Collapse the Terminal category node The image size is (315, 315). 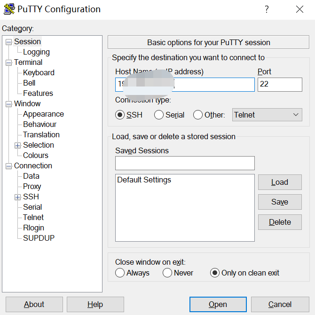[8, 63]
